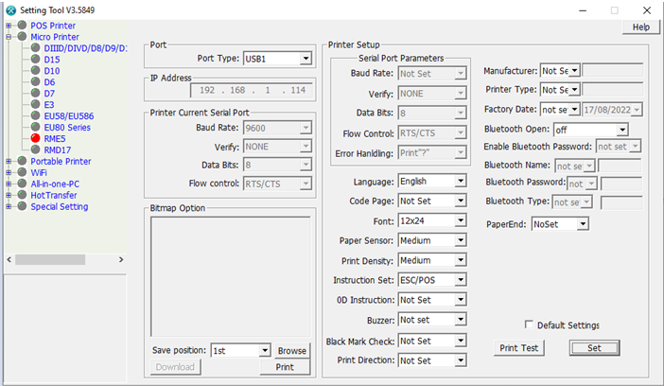Click the WiFi category icon

pyautogui.click(x=22, y=172)
